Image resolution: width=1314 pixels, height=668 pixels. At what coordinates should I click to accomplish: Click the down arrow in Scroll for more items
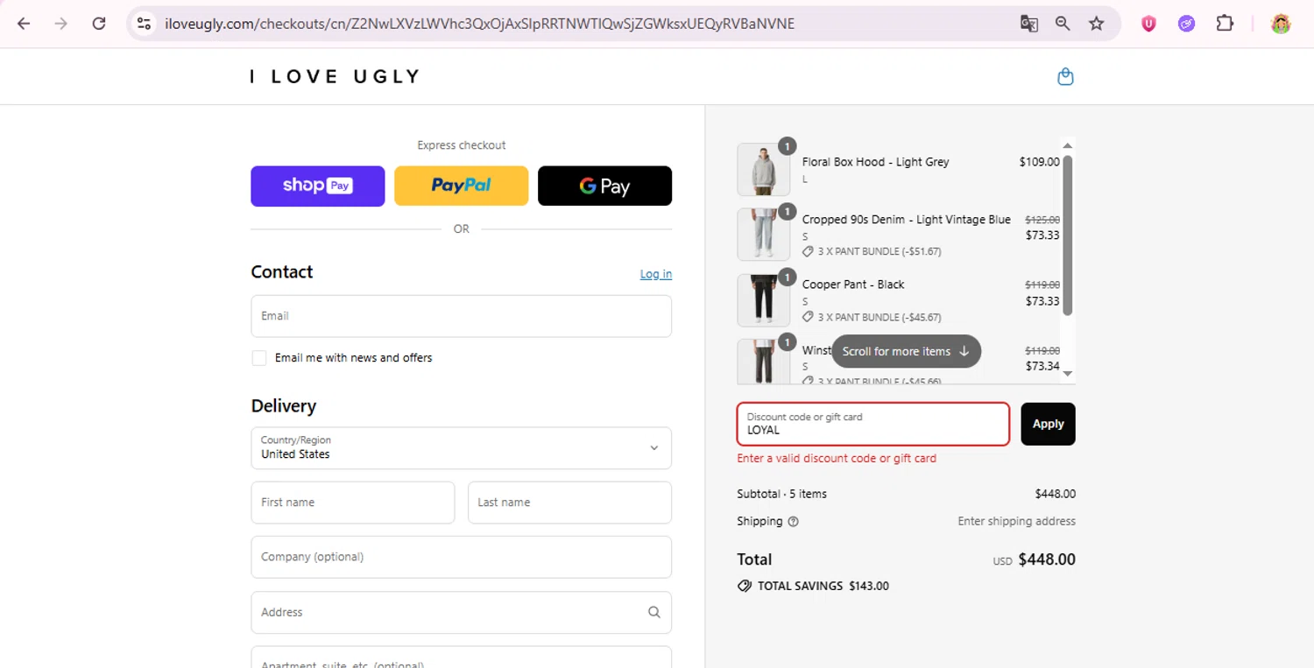coord(964,351)
